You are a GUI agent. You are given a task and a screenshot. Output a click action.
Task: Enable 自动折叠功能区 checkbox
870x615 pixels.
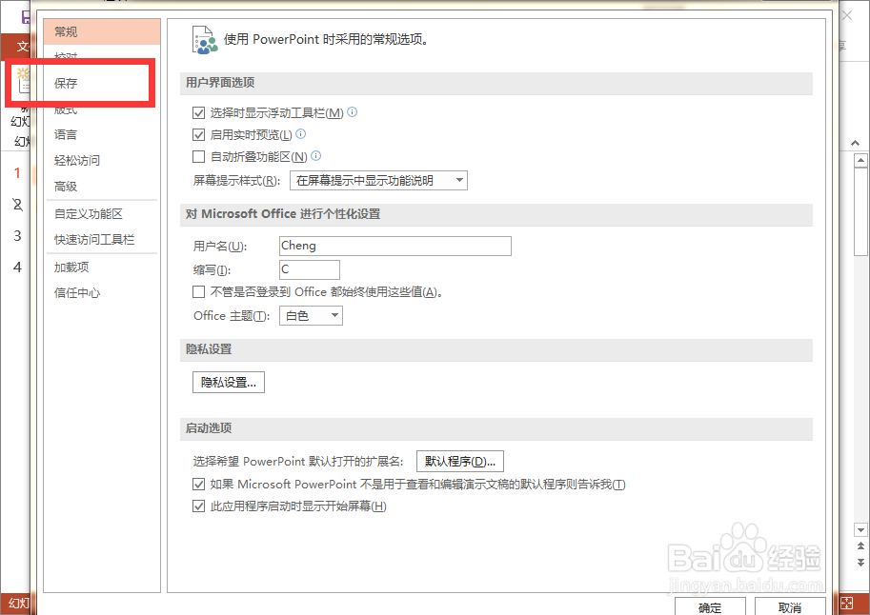[198, 157]
